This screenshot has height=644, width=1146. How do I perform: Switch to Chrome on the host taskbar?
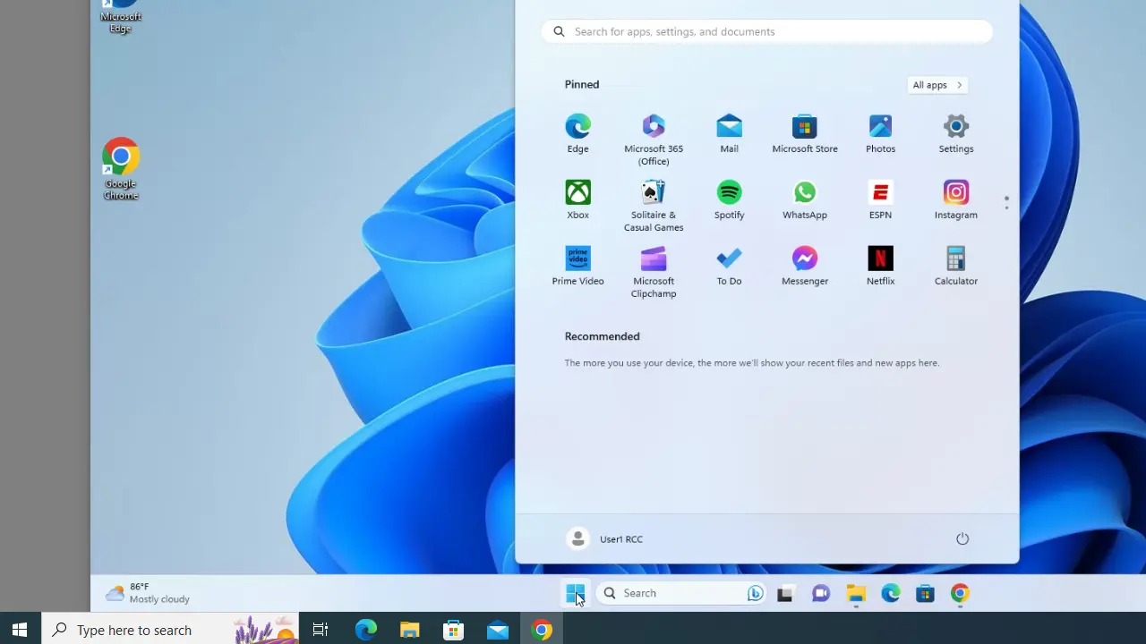(542, 630)
